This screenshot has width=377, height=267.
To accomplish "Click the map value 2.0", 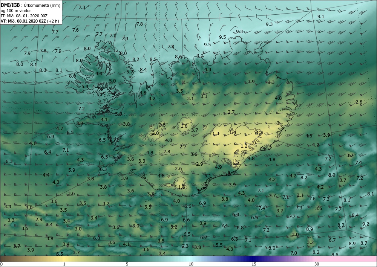I will pos(156,133).
